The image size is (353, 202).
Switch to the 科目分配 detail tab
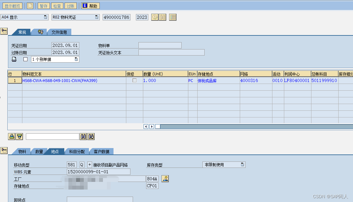(77, 152)
